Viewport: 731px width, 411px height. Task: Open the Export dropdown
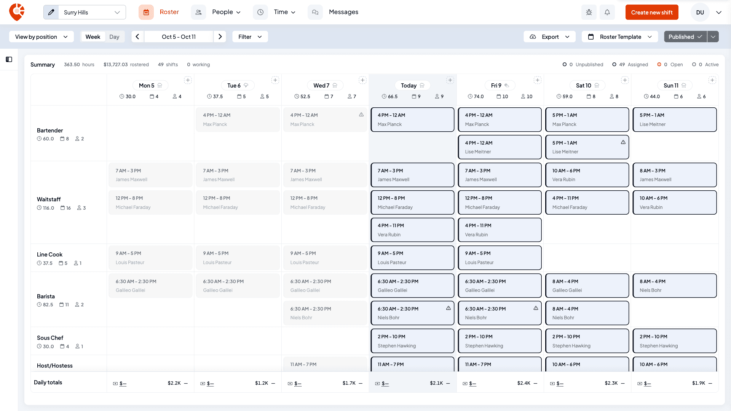coord(550,37)
